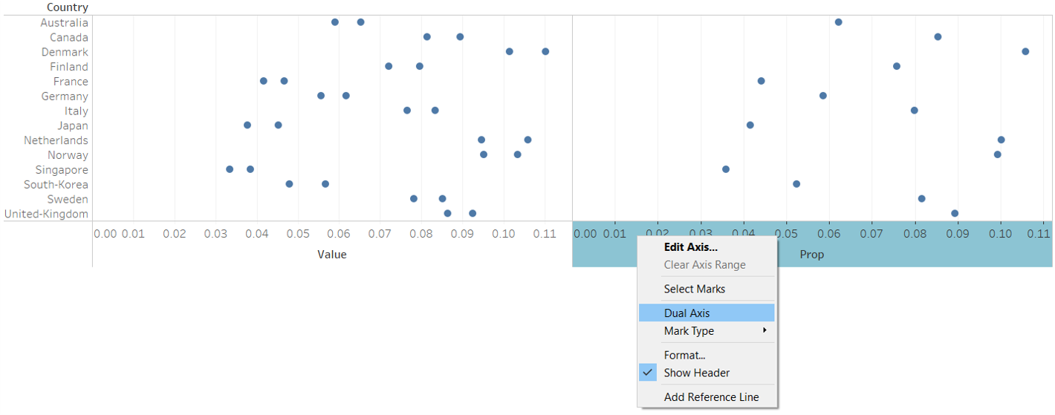Open Edit Axis... in the context menu
Screen dimensions: 1055x415
[x=691, y=247]
